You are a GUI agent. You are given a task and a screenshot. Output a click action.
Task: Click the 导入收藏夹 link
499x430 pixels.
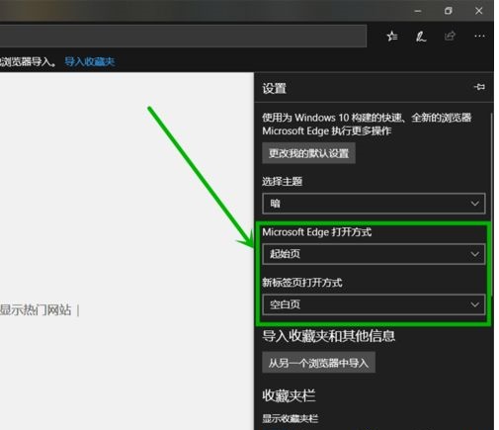pos(89,61)
